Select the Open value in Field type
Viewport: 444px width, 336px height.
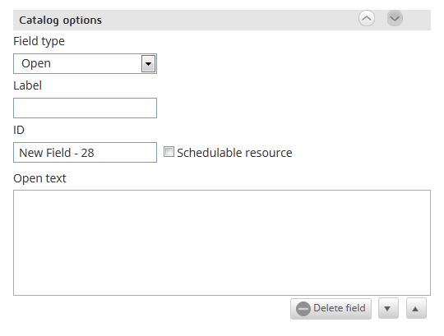(36, 63)
